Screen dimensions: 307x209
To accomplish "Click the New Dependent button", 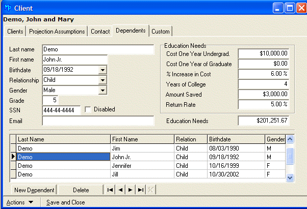I will (x=34, y=190).
